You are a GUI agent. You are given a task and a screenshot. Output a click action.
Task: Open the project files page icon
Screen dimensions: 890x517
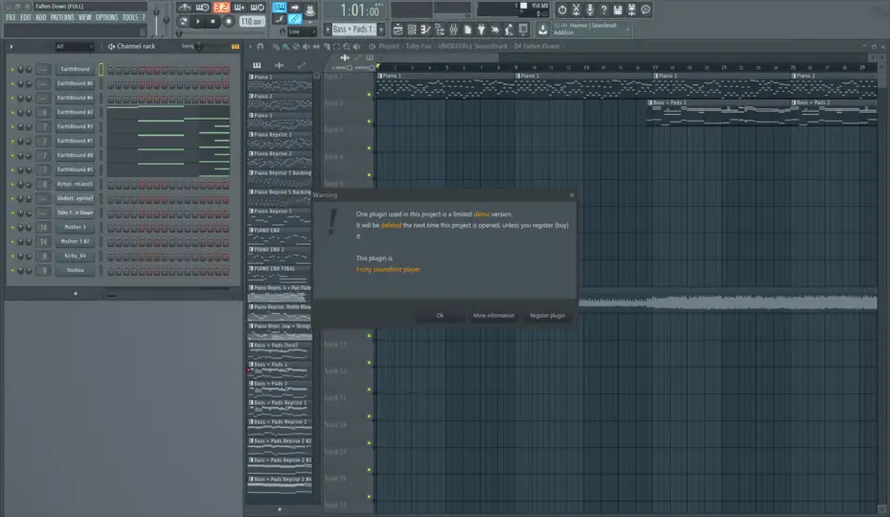pyautogui.click(x=468, y=30)
